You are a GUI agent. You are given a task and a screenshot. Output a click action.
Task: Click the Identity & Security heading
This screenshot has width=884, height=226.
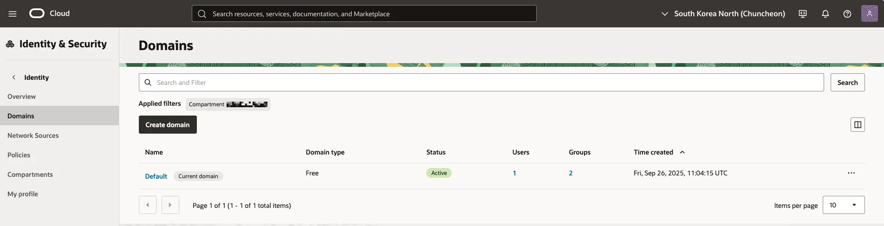click(63, 44)
